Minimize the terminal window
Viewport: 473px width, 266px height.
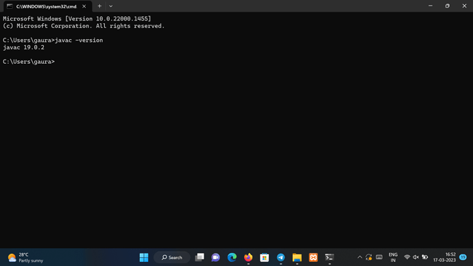(430, 5)
